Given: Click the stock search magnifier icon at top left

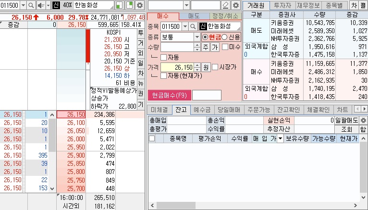Looking at the screenshot, I should pyautogui.click(x=31, y=5).
